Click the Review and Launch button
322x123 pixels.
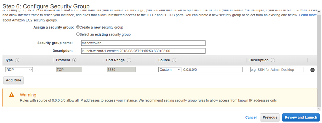(301, 117)
